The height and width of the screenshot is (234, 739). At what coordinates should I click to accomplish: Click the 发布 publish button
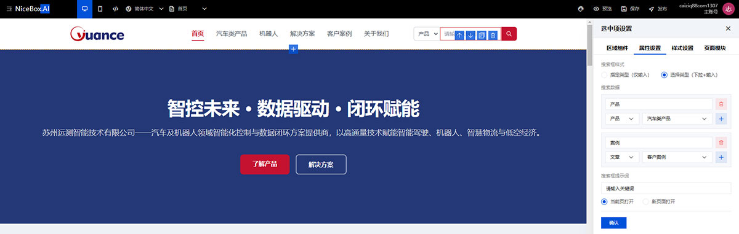tap(658, 9)
